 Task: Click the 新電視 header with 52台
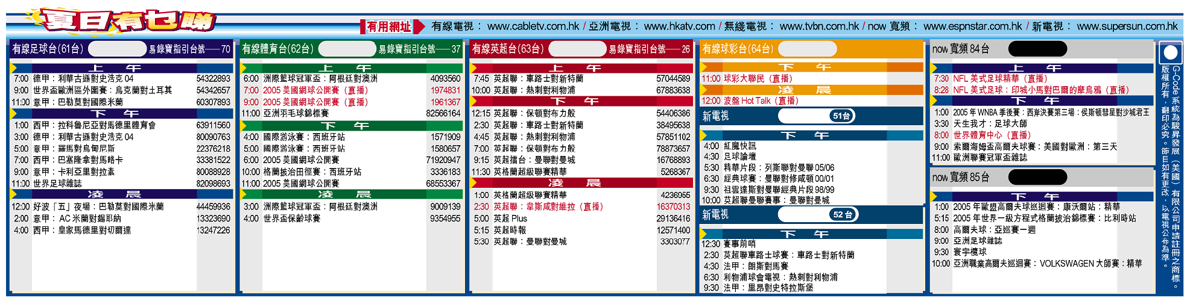click(x=811, y=214)
